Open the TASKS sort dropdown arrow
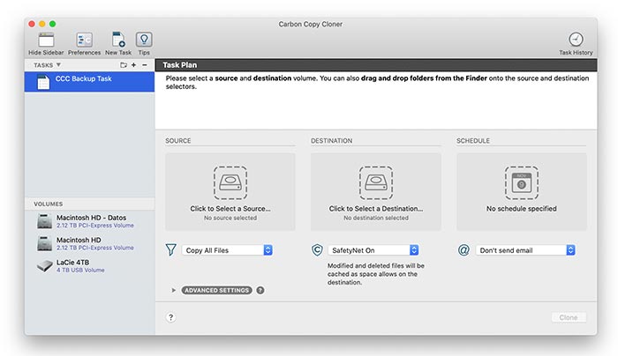 pos(58,65)
